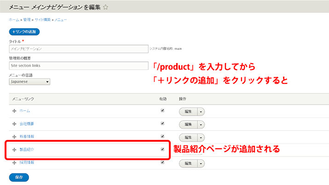Screen dimensions: 329x185
Task: Uncheck the 有効 checkbox for 製品紹介
Action: (x=162, y=150)
